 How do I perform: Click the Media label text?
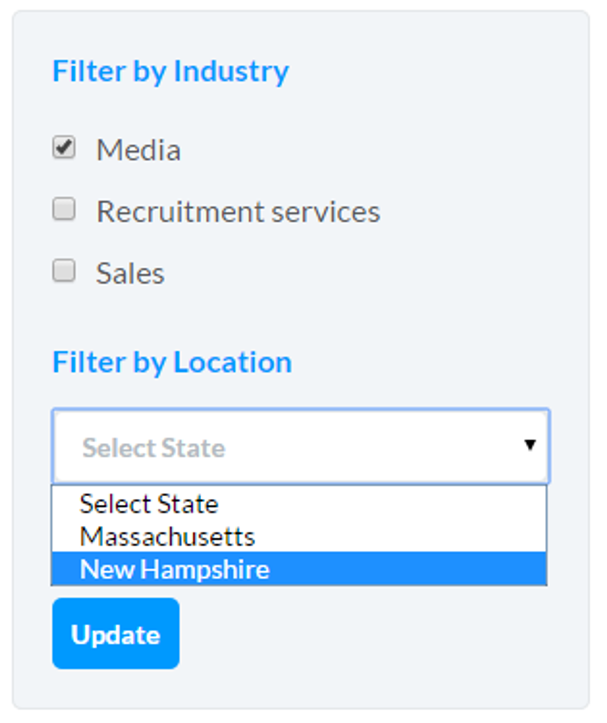(x=138, y=150)
